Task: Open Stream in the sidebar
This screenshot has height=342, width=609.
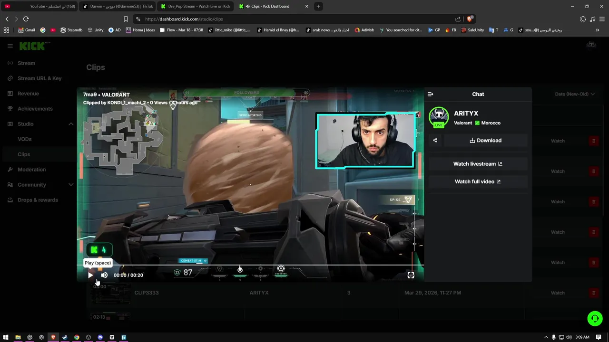Action: 26,63
